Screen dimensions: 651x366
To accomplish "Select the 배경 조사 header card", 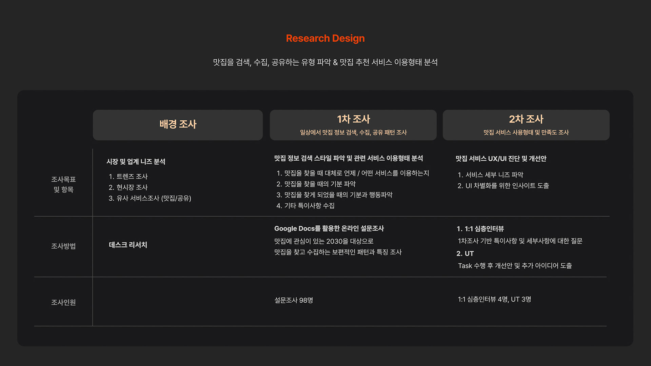I will (x=178, y=124).
